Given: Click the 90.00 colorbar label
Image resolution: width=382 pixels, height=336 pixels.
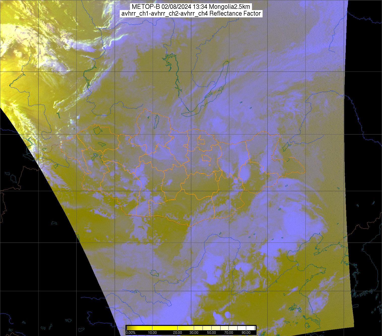Looking at the screenshot, I should 246,332.
